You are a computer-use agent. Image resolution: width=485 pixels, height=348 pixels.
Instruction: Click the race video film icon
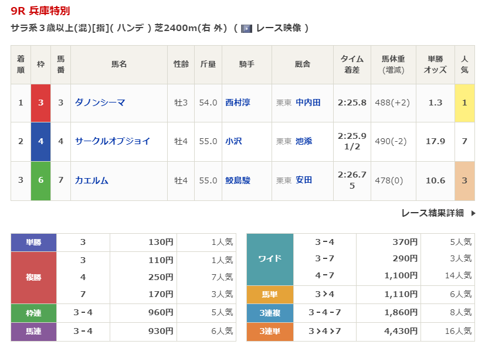pyautogui.click(x=247, y=28)
